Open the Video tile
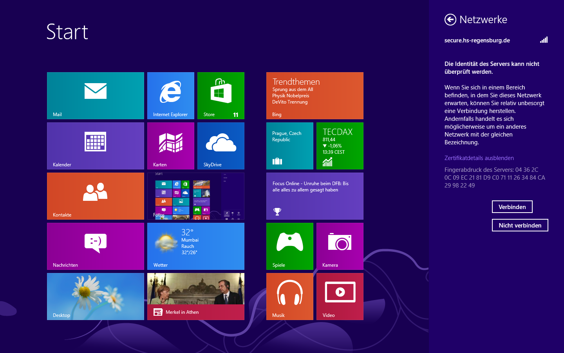This screenshot has height=353, width=564. [340, 297]
